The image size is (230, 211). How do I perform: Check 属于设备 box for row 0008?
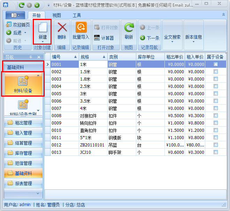(x=216, y=115)
